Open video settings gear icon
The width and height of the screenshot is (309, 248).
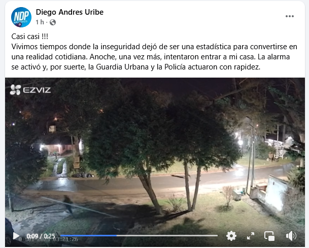231,236
